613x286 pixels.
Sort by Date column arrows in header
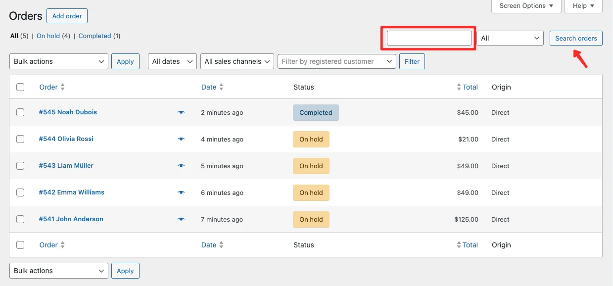pos(221,87)
